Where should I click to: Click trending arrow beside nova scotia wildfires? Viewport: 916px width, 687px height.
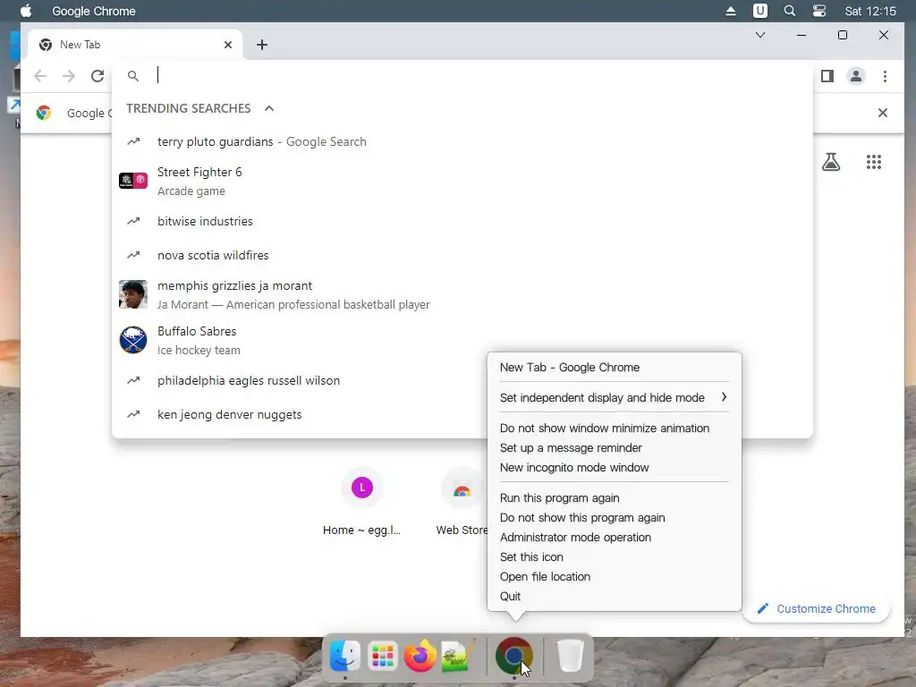(x=134, y=255)
